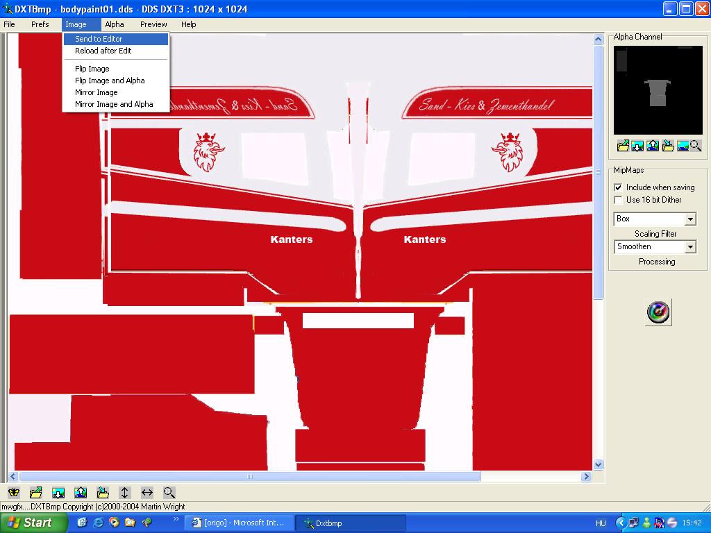
Task: Click the first folder icon in bottom toolbar
Action: coord(36,493)
